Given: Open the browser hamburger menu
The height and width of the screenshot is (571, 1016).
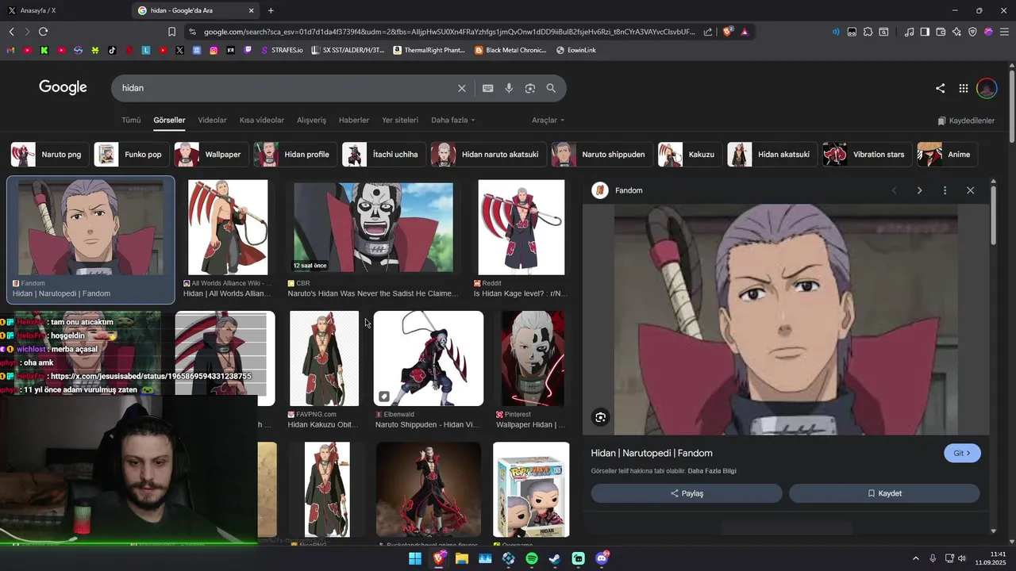Looking at the screenshot, I should [x=1004, y=32].
